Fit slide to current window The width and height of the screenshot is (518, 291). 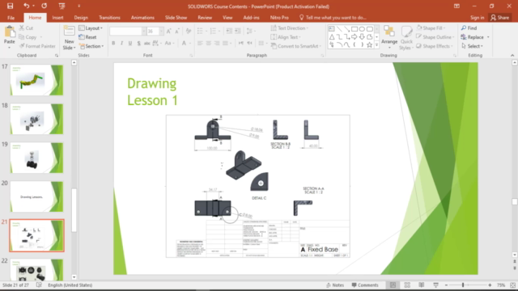click(x=512, y=285)
